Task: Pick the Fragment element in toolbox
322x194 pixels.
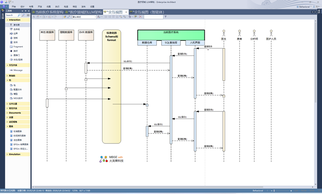Action: 17,47
